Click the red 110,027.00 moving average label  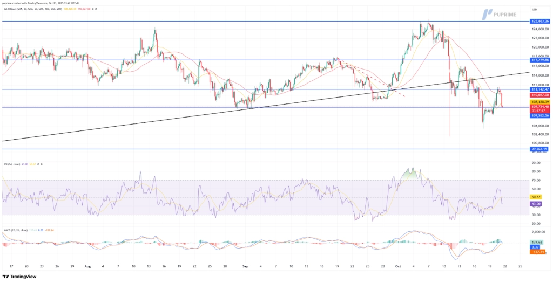539,95
